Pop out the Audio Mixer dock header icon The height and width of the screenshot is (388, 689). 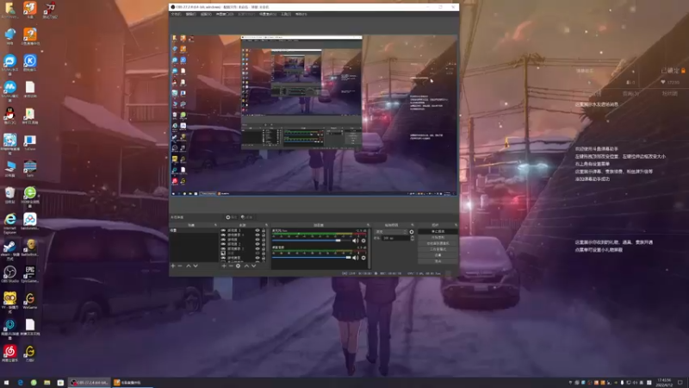(369, 225)
